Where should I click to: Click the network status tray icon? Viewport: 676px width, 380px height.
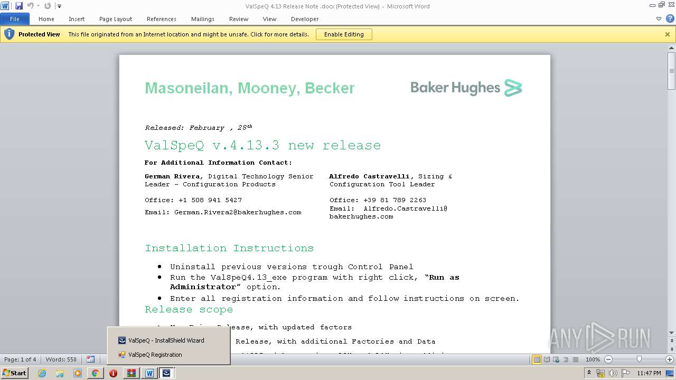[601, 373]
